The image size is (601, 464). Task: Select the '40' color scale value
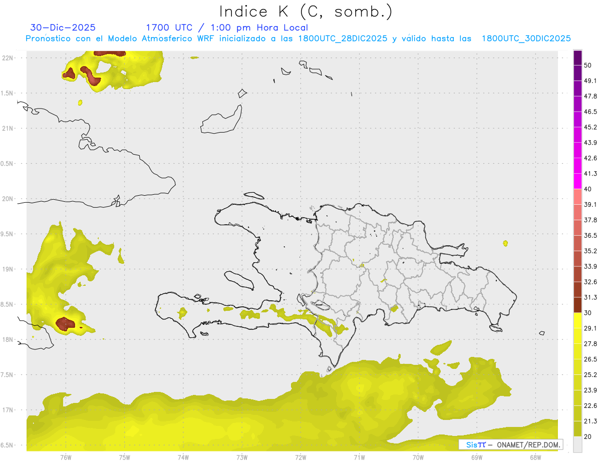pyautogui.click(x=588, y=189)
